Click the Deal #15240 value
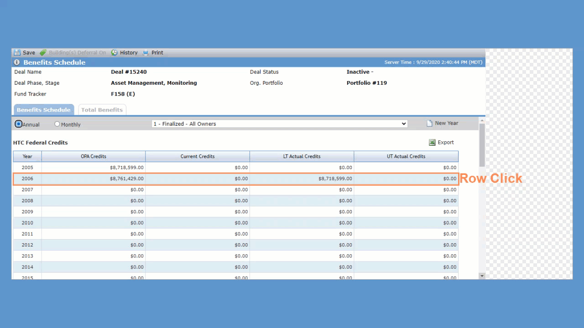Screen dimensions: 584x328 click(129, 72)
